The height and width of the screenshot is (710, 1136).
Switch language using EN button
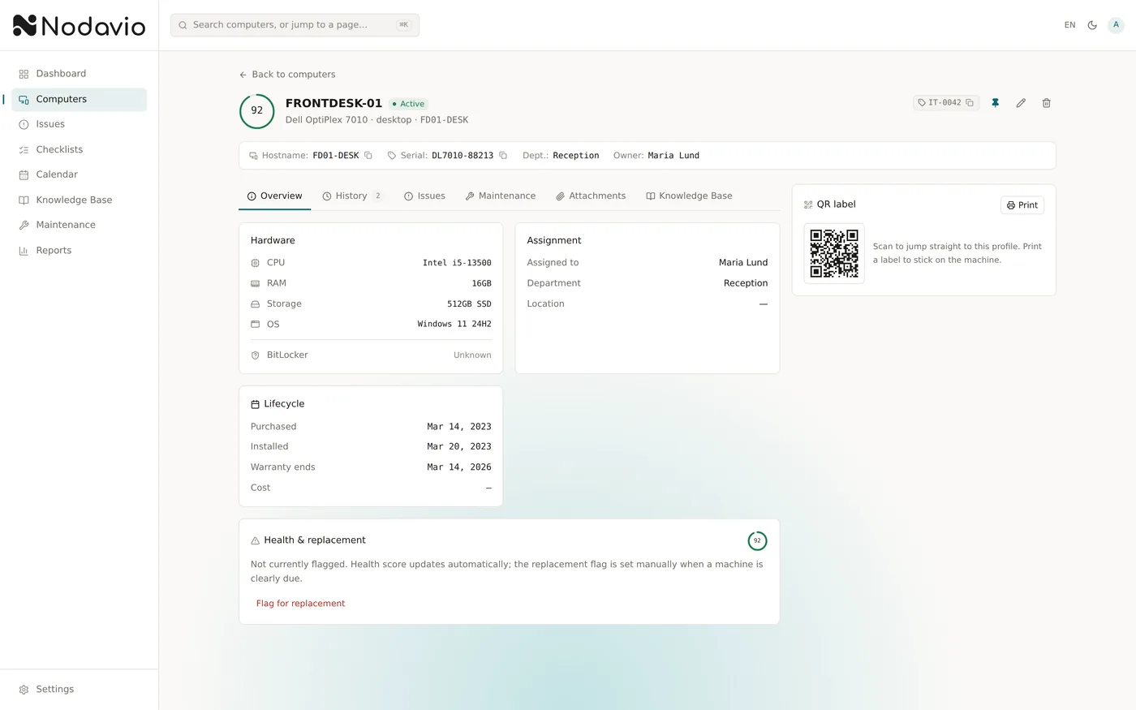1069,25
